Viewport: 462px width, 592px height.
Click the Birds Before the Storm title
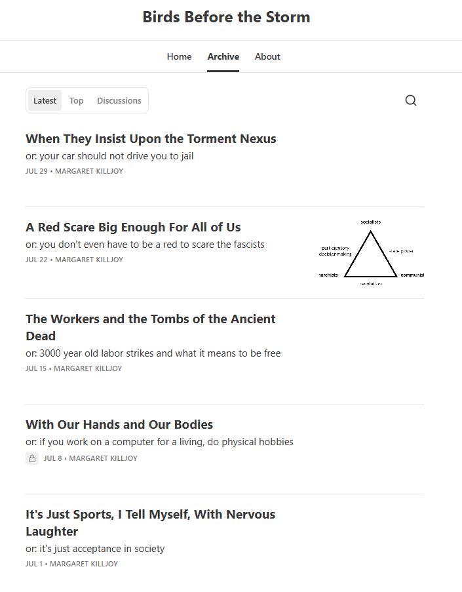click(x=227, y=17)
